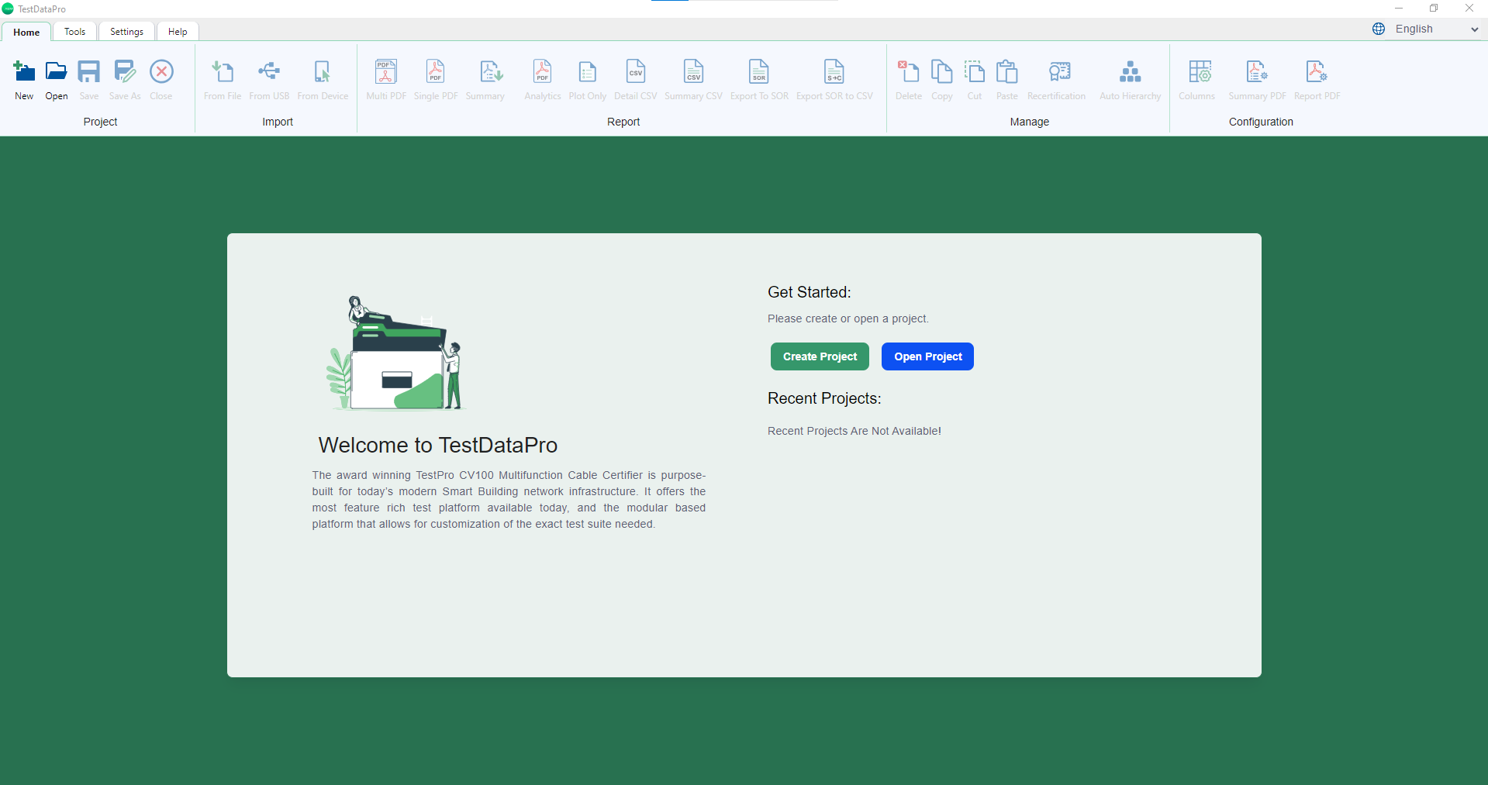The image size is (1488, 785).
Task: Open the Settings tab
Action: 126,32
